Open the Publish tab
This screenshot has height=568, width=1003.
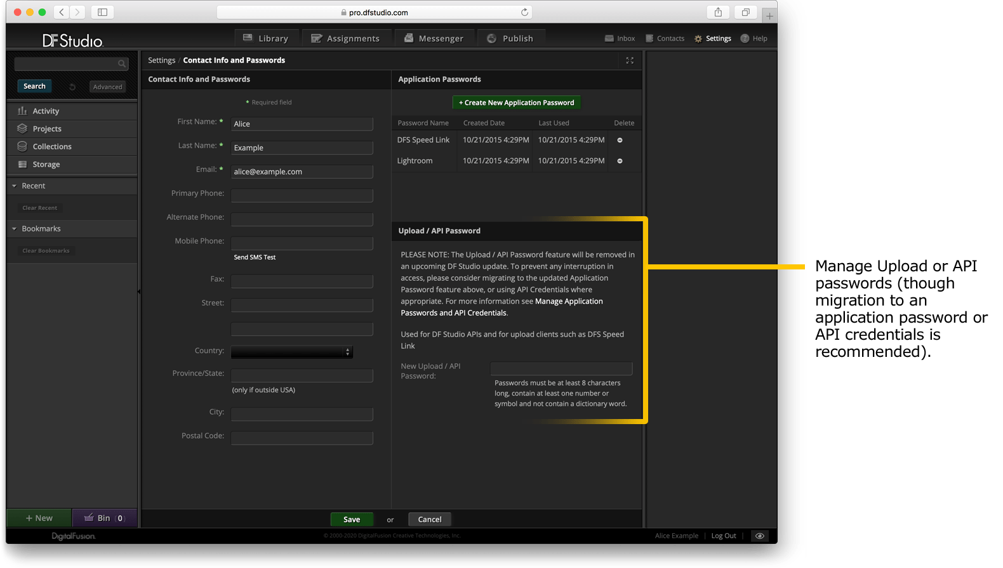tap(511, 38)
